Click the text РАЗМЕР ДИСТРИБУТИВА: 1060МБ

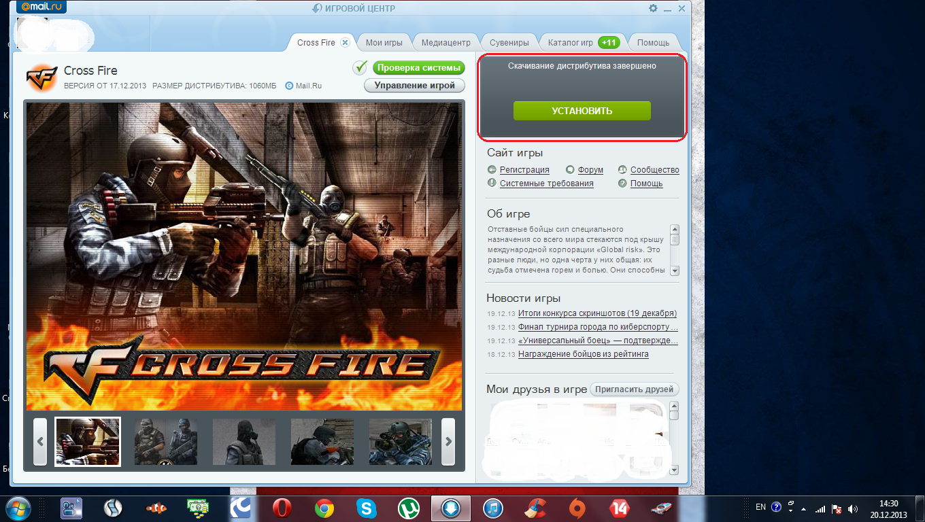[214, 86]
